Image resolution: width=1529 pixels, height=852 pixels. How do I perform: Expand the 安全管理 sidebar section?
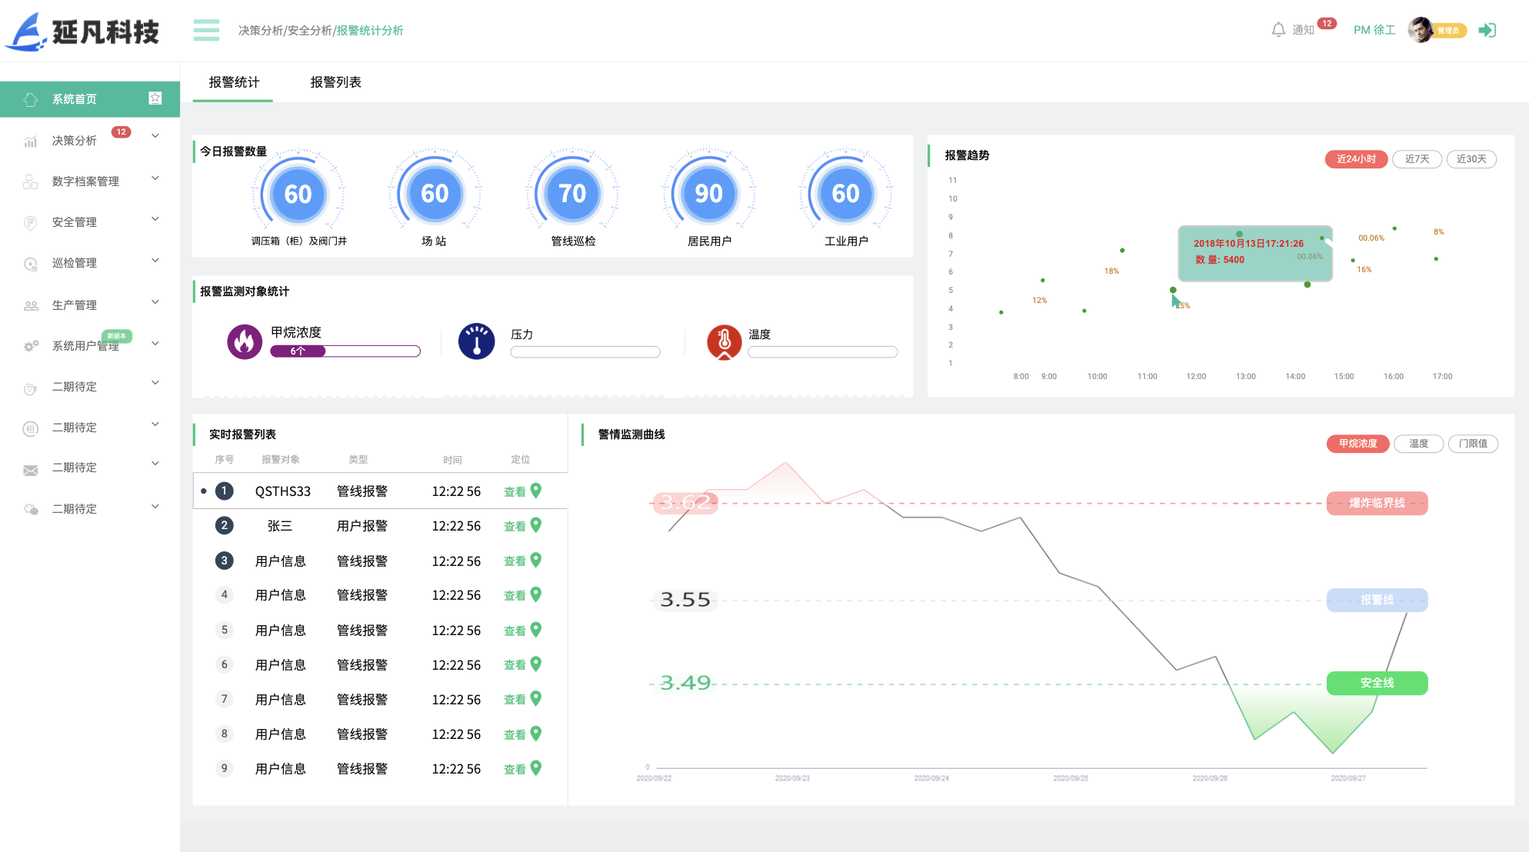[x=75, y=221]
